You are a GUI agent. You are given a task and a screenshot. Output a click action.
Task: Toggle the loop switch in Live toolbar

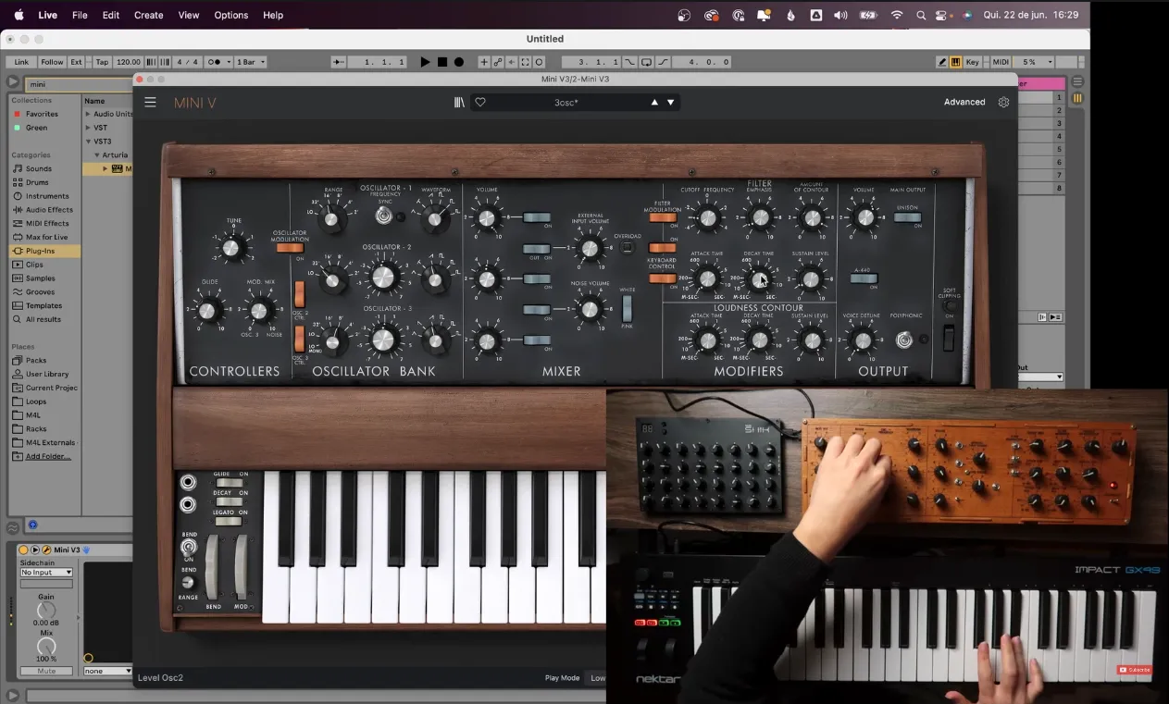click(x=646, y=62)
